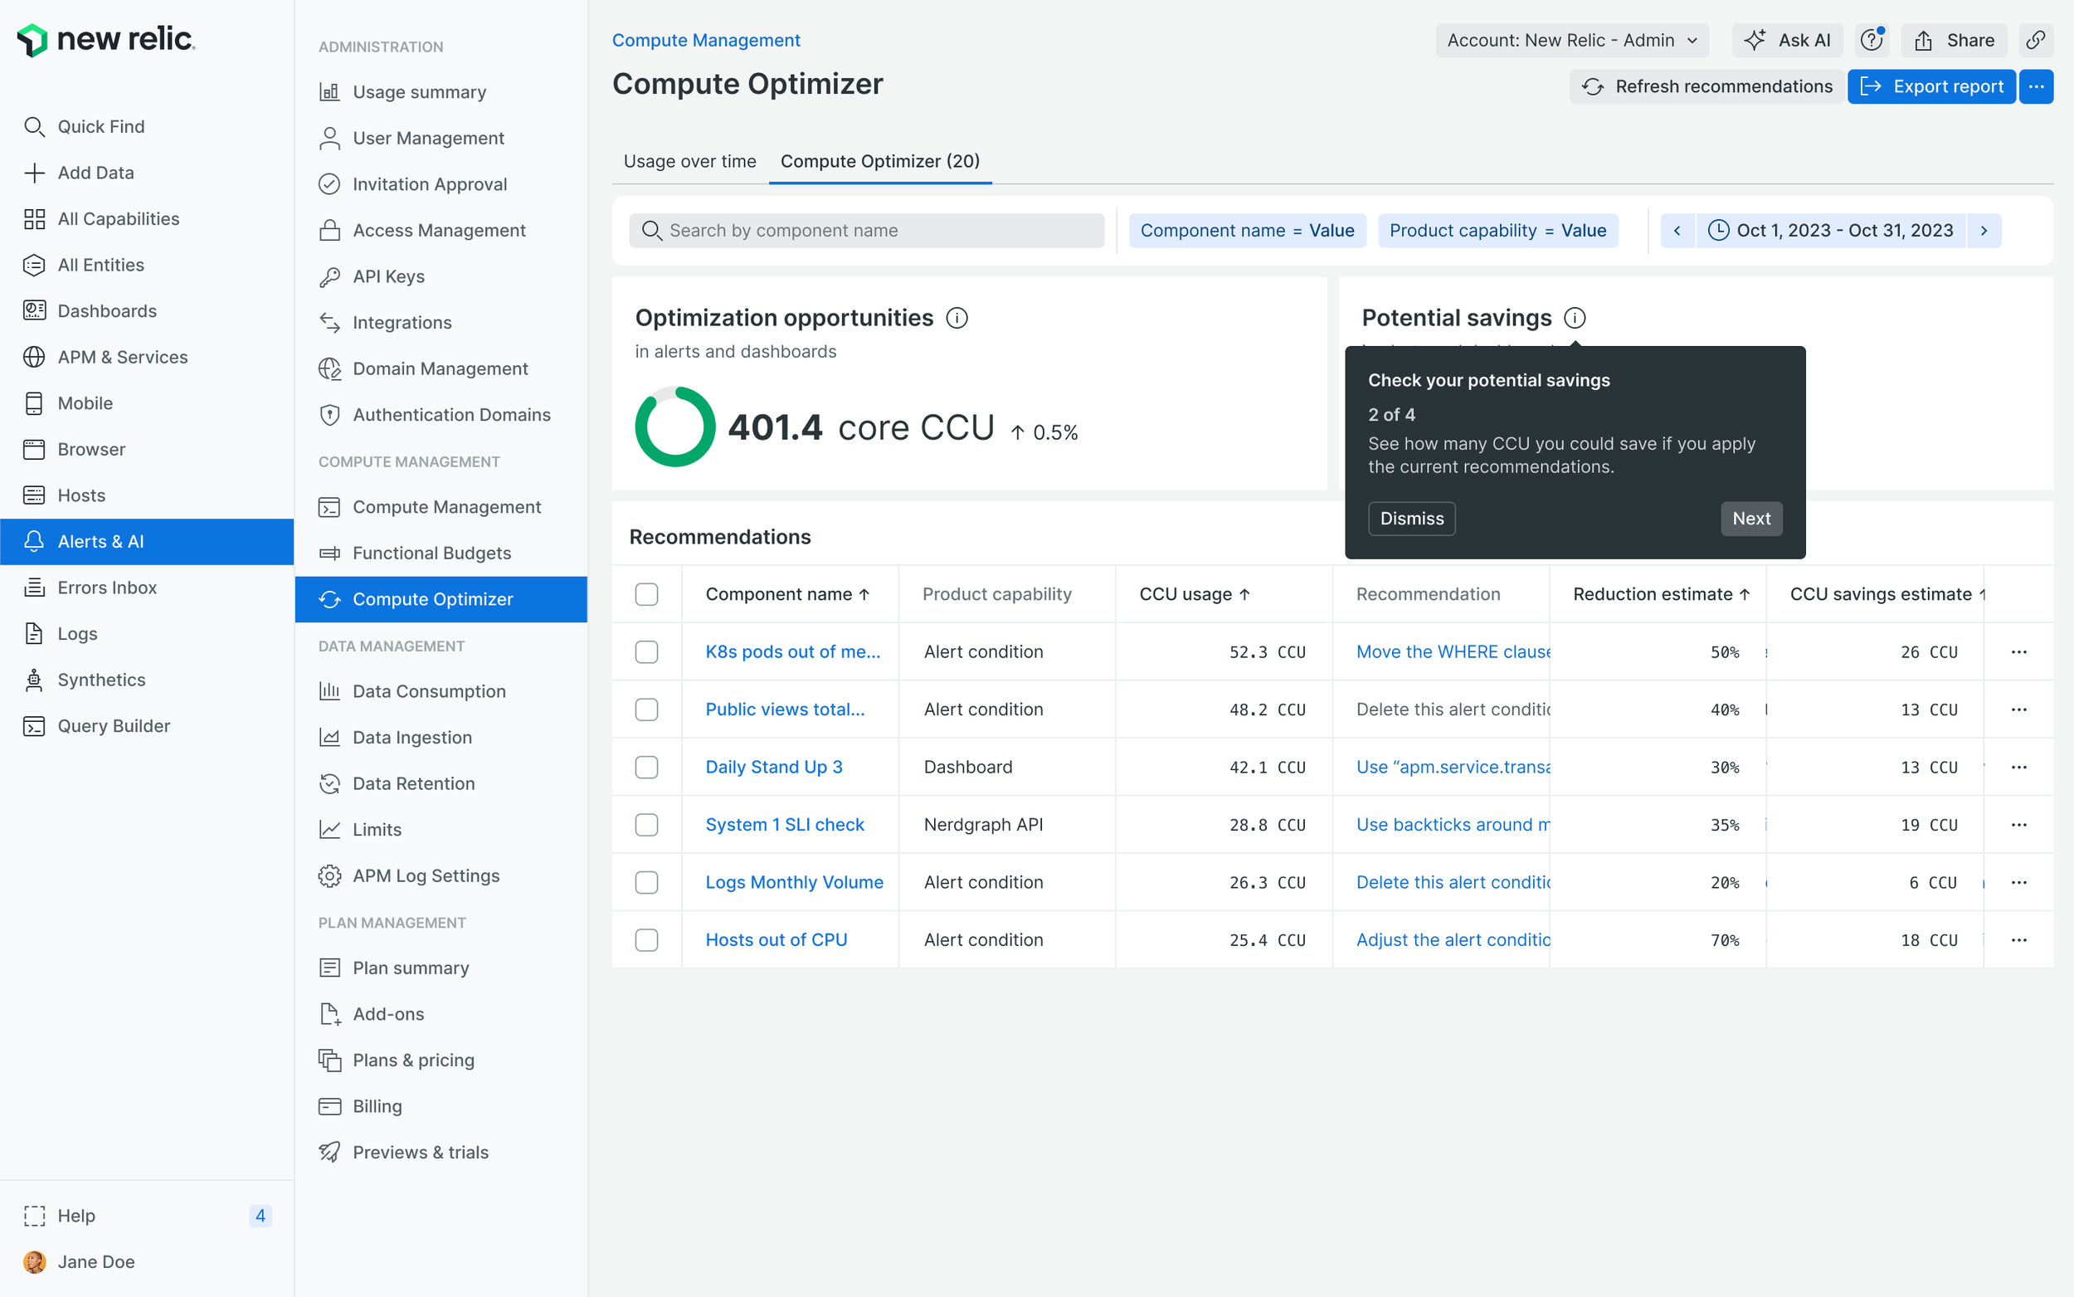Click the core CCU donut gauge
This screenshot has height=1297, width=2074.
[674, 427]
